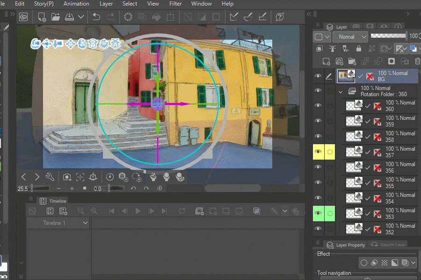This screenshot has height=280, width=421.
Task: Toggle visibility of layer 353
Action: tap(318, 213)
